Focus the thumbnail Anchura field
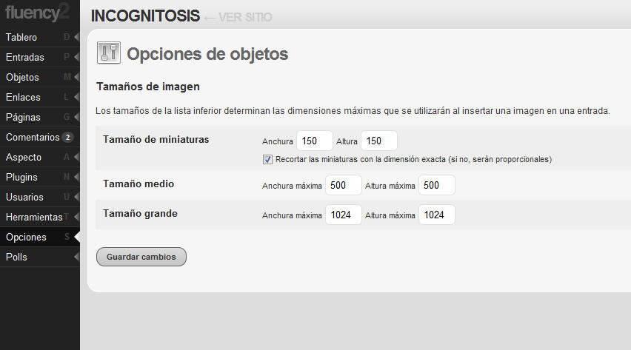The image size is (631, 350). [x=315, y=141]
